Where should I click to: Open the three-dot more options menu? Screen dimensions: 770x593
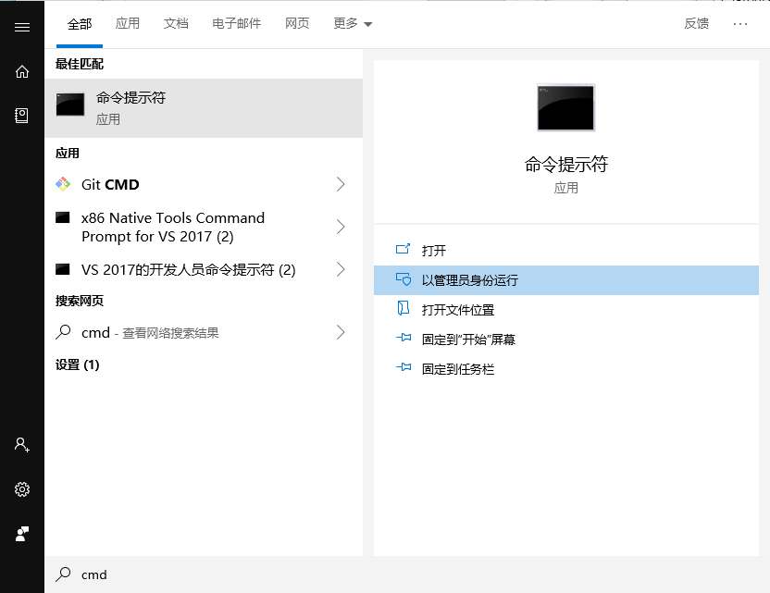(740, 23)
